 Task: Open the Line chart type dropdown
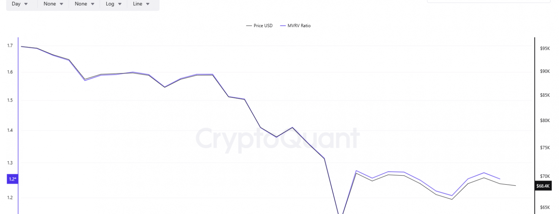pos(141,4)
